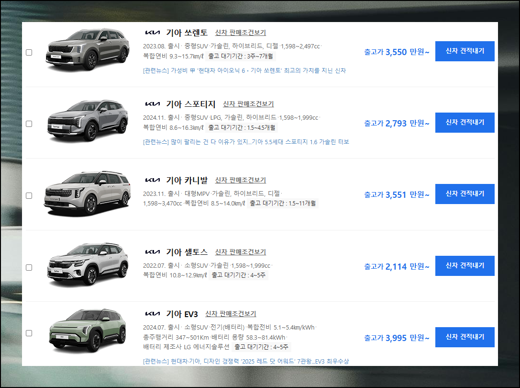Screen dimensions: 520x388
Task: Check the box next to 기아 카니발
Action: tap(29, 195)
